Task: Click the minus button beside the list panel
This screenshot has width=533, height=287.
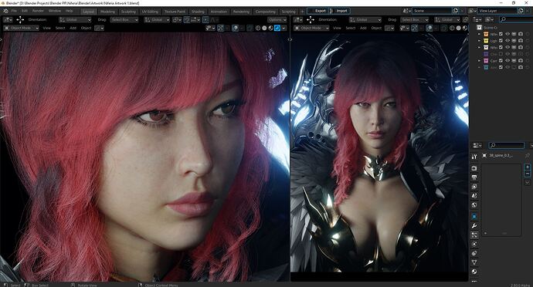Action: coord(528,174)
